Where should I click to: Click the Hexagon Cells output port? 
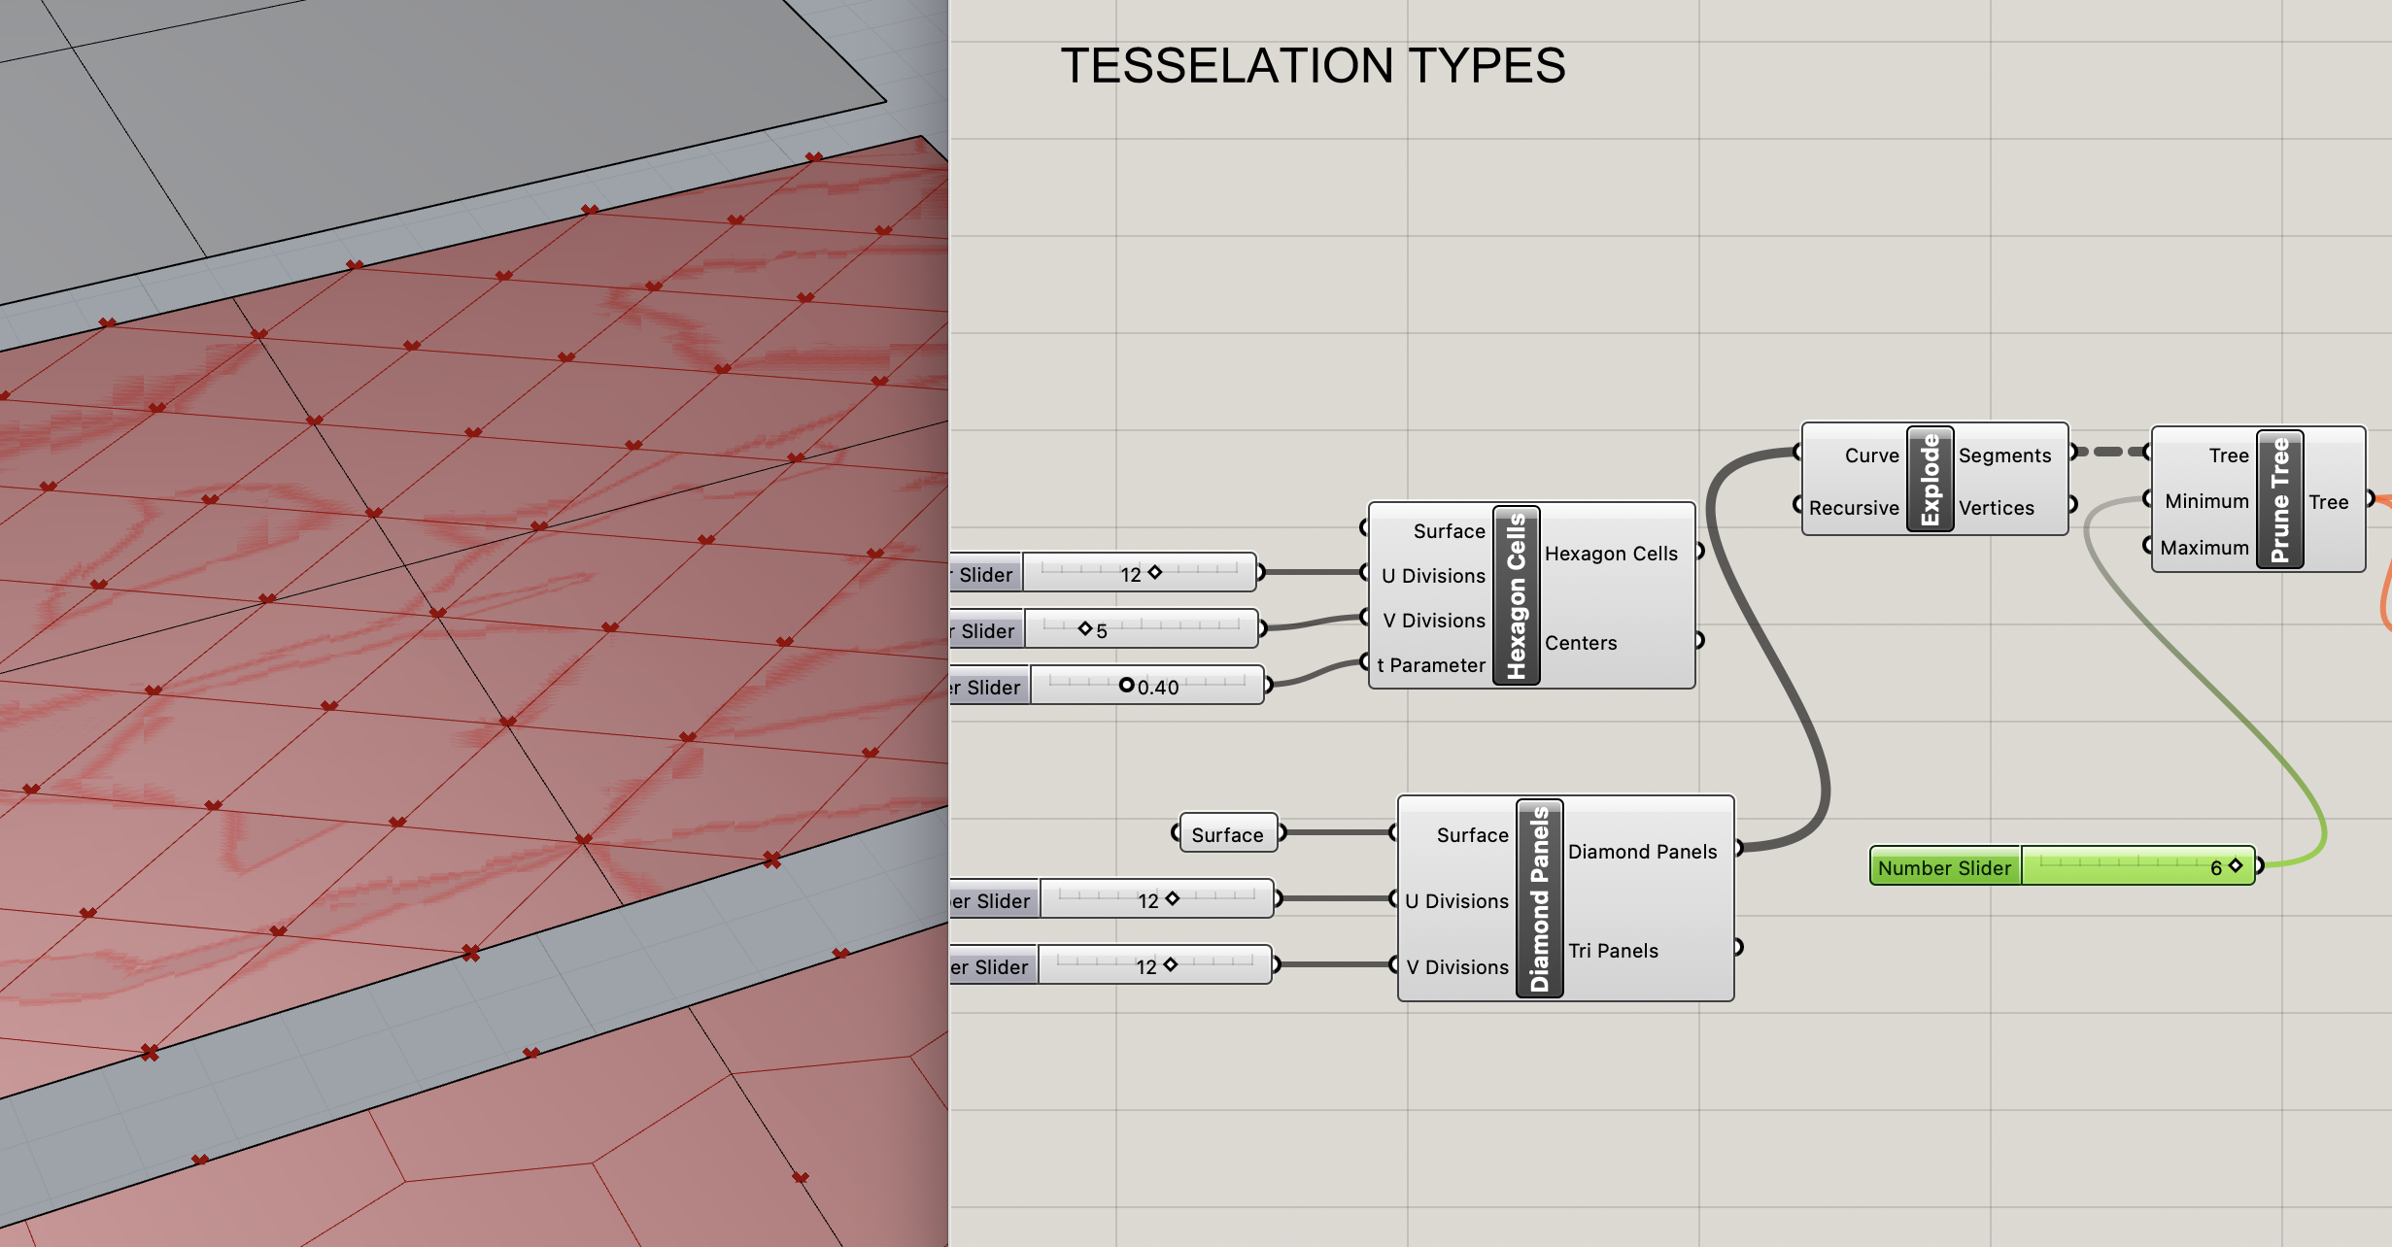click(1699, 552)
